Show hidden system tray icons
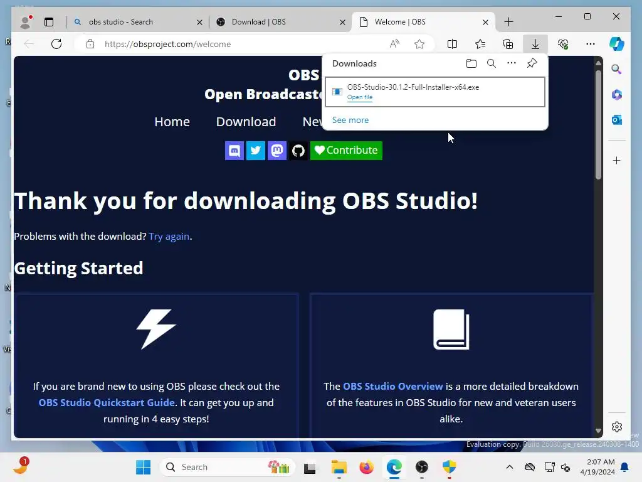This screenshot has width=642, height=482. (509, 467)
